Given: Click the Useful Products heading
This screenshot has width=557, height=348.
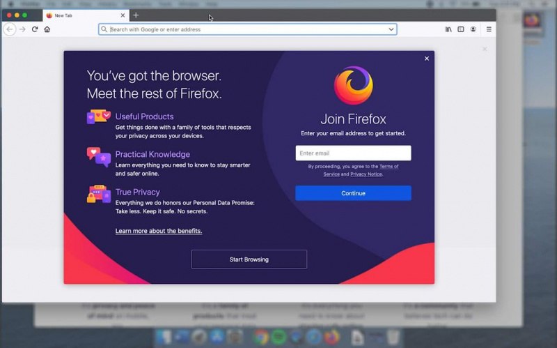Looking at the screenshot, I should pyautogui.click(x=145, y=116).
